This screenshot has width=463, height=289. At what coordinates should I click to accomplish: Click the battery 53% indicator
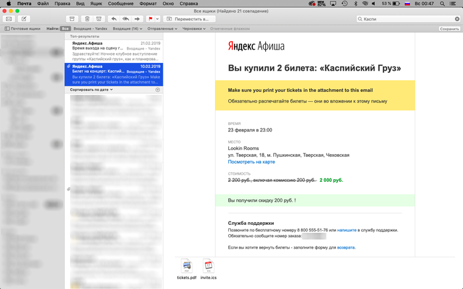(391, 3)
